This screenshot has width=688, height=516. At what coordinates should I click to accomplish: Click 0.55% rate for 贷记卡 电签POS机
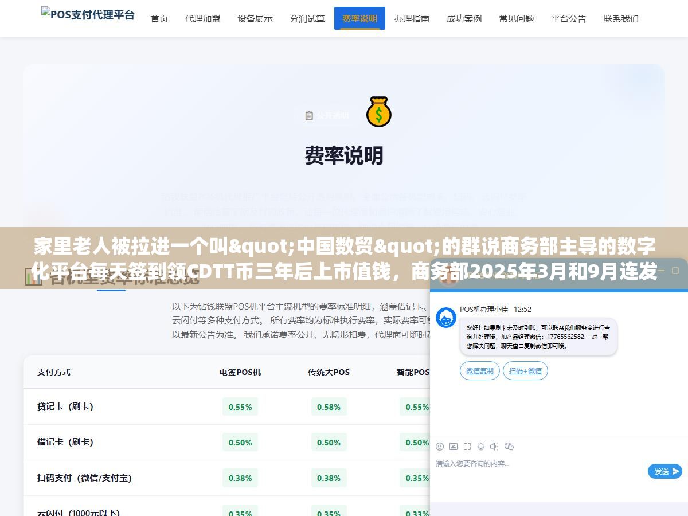point(240,406)
